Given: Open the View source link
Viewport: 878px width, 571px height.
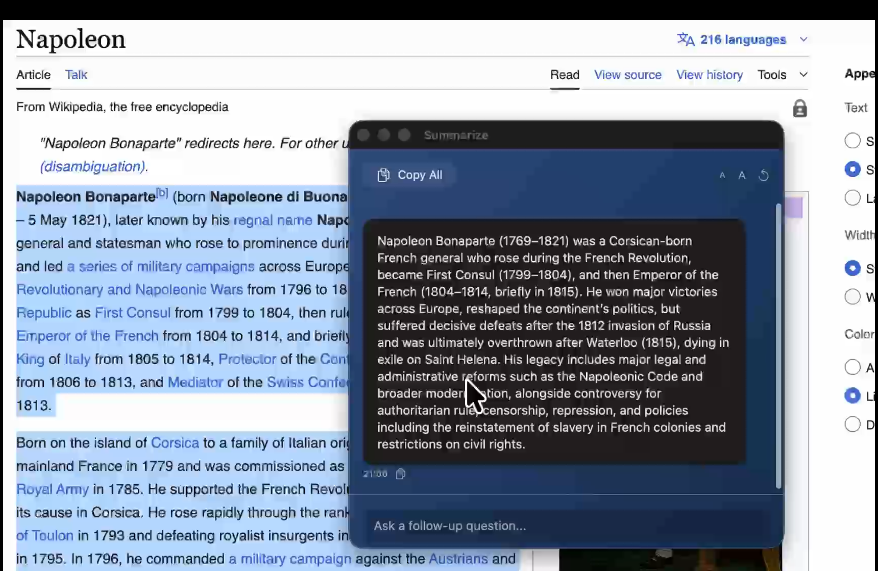Looking at the screenshot, I should point(627,75).
